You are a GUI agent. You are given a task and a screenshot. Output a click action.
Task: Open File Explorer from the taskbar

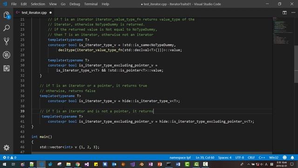68,164
